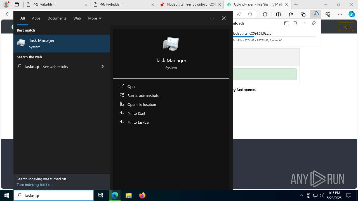Open Edge tab actions menu icon
The image size is (358, 201).
[x=17, y=4]
